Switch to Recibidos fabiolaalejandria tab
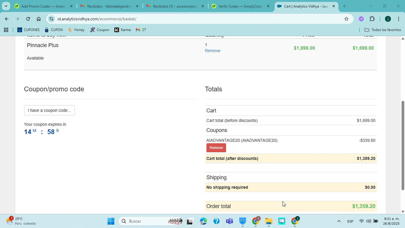The width and height of the screenshot is (405, 228). tap(109, 6)
